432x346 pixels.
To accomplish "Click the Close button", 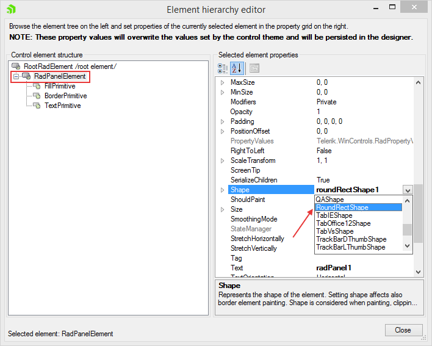I will tap(403, 330).
